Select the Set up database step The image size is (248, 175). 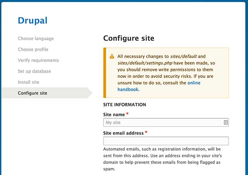coord(34,71)
